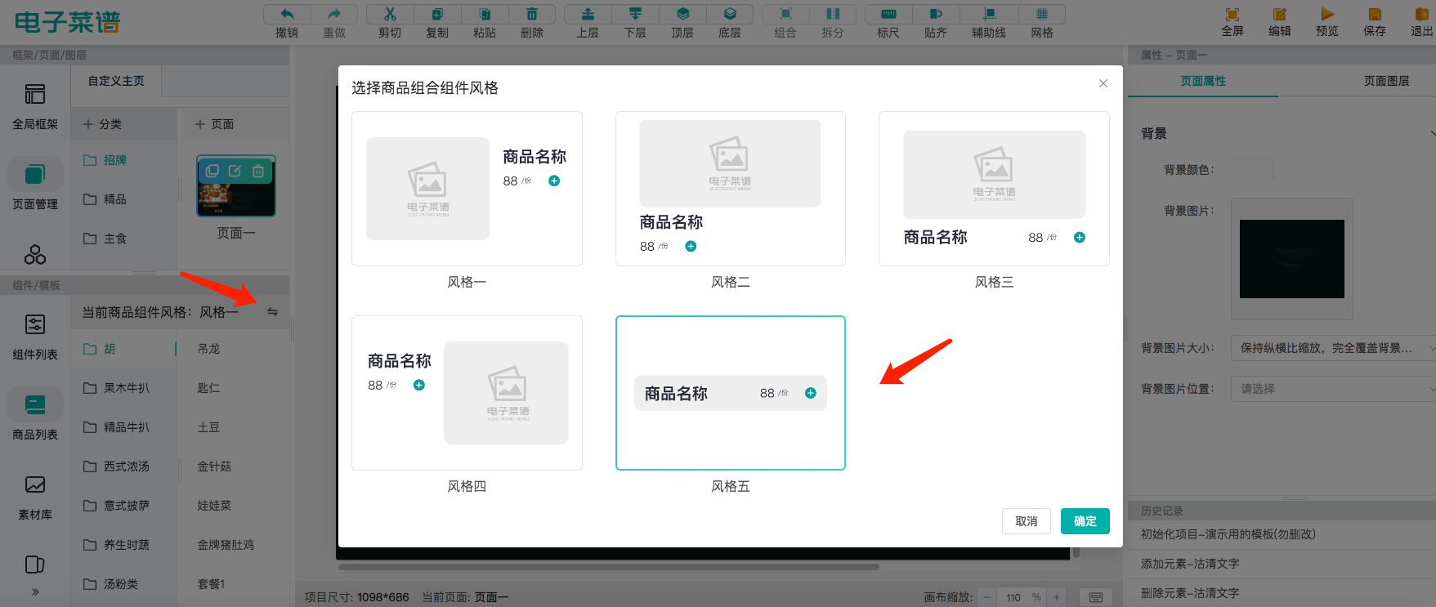Click 取消 to cancel the dialog

1027,521
